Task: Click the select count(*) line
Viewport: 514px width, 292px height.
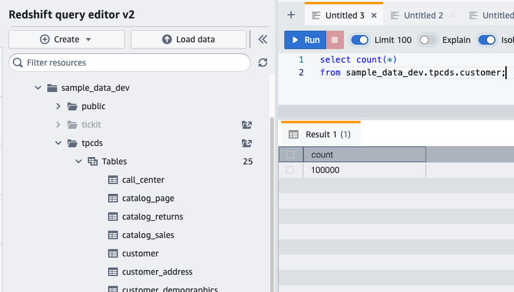Action: point(358,60)
